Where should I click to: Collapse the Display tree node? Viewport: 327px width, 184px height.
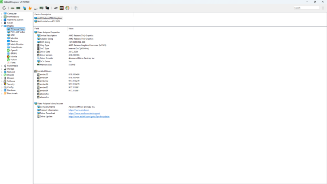(x=2, y=26)
